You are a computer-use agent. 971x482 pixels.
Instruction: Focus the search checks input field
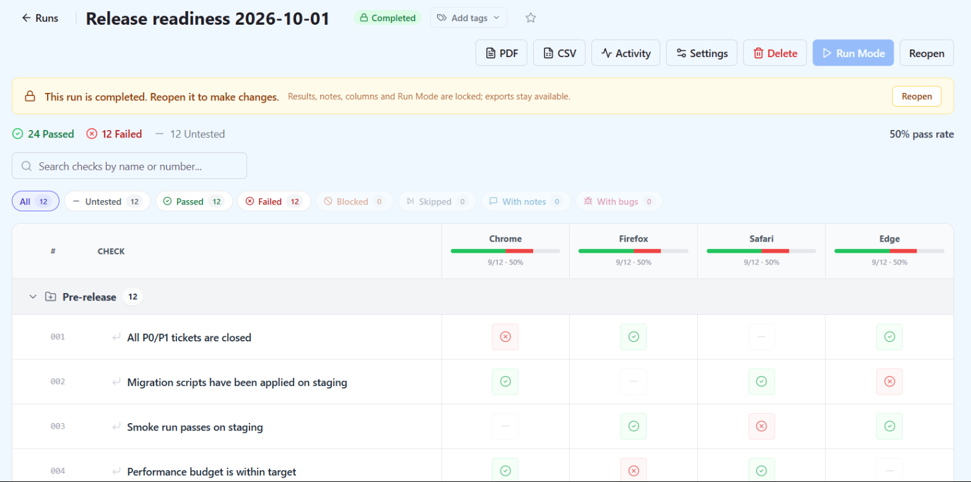(x=129, y=166)
